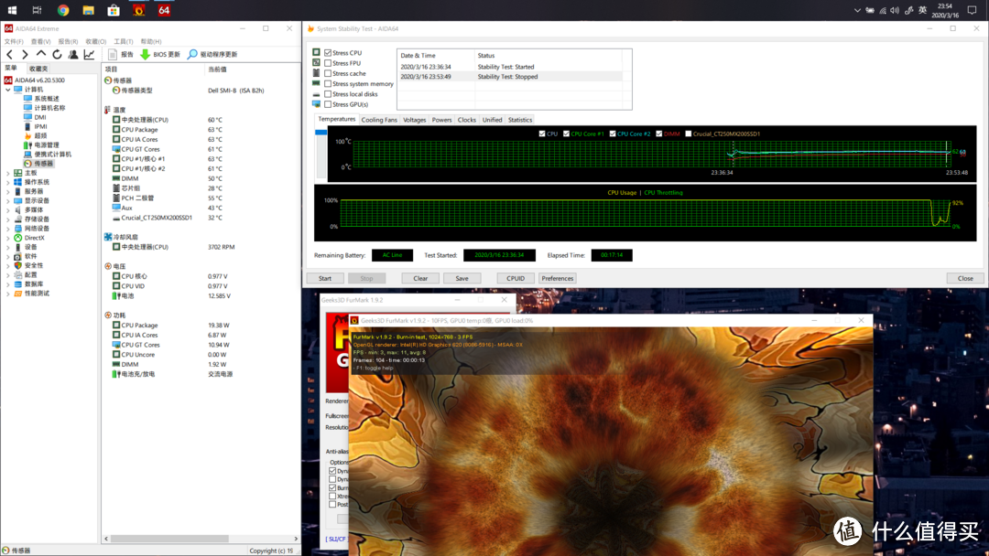
Task: Enable the Stress GPU(s) checkbox
Action: [328, 104]
